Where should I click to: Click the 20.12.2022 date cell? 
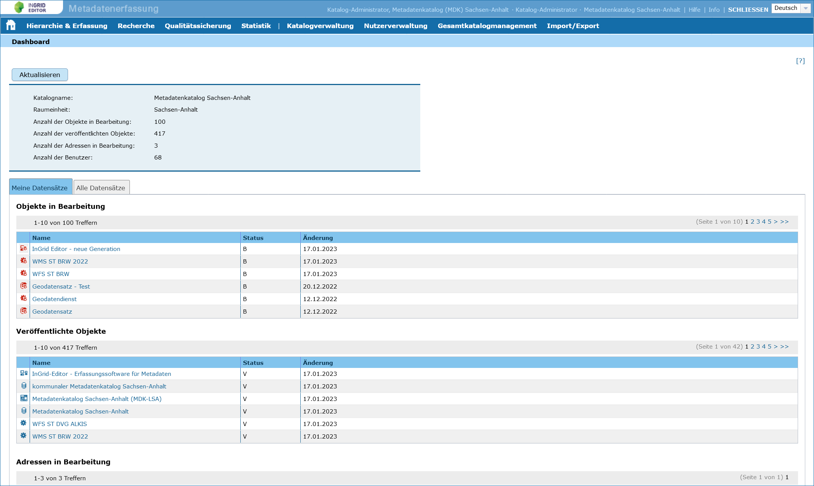pyautogui.click(x=320, y=286)
